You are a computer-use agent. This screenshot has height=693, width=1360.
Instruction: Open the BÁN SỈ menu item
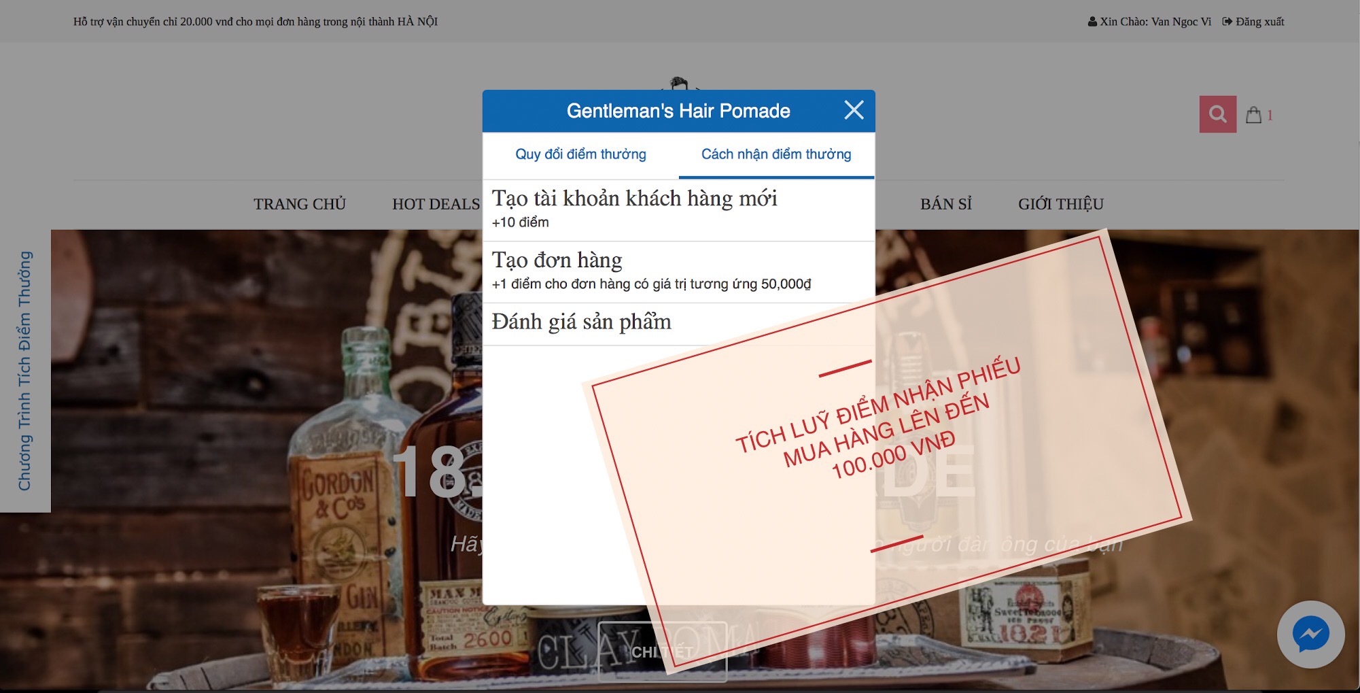coord(945,204)
